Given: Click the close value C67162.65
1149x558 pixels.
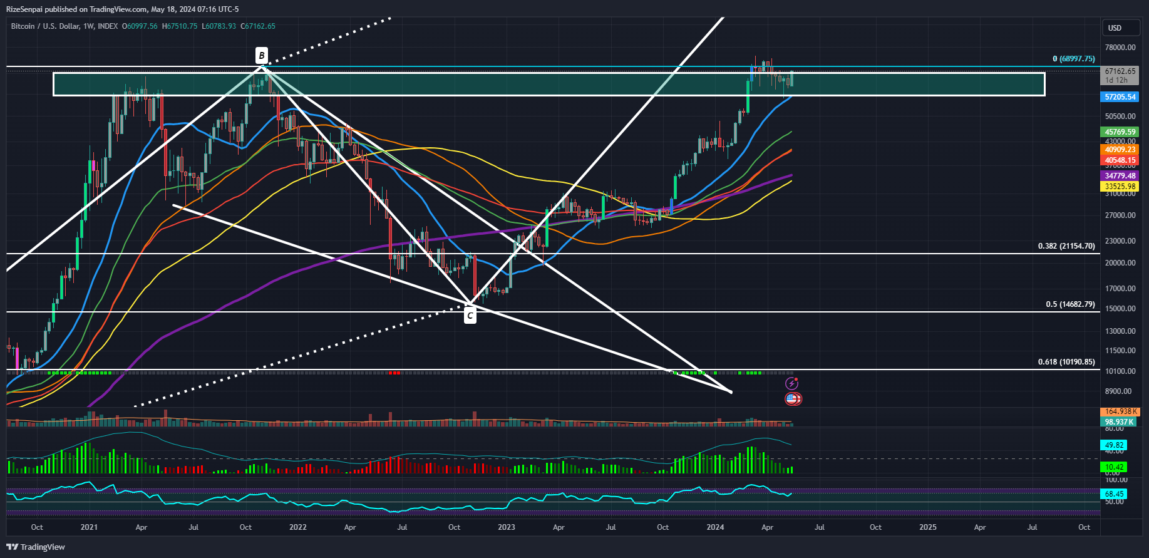Looking at the screenshot, I should pyautogui.click(x=258, y=26).
